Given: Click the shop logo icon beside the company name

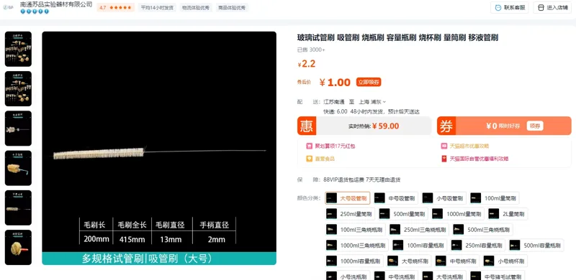Looking at the screenshot, I should pyautogui.click(x=8, y=7).
